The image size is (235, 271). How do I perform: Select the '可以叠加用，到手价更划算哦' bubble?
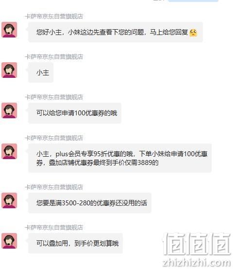tap(75, 243)
